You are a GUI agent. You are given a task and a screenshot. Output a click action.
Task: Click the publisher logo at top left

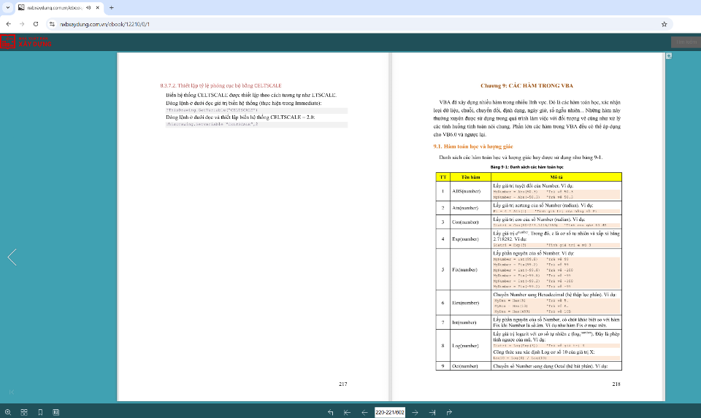pyautogui.click(x=26, y=42)
